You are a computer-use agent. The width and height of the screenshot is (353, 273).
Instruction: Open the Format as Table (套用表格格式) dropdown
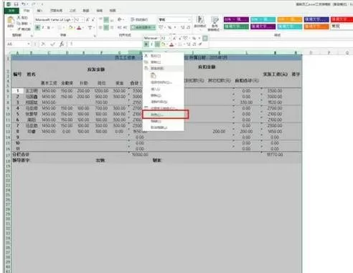(214, 24)
